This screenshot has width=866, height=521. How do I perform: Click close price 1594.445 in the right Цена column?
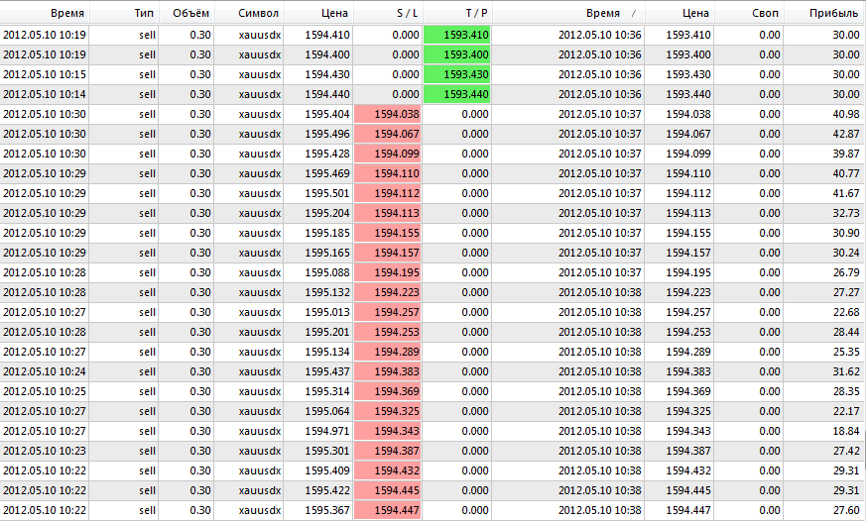click(x=688, y=490)
